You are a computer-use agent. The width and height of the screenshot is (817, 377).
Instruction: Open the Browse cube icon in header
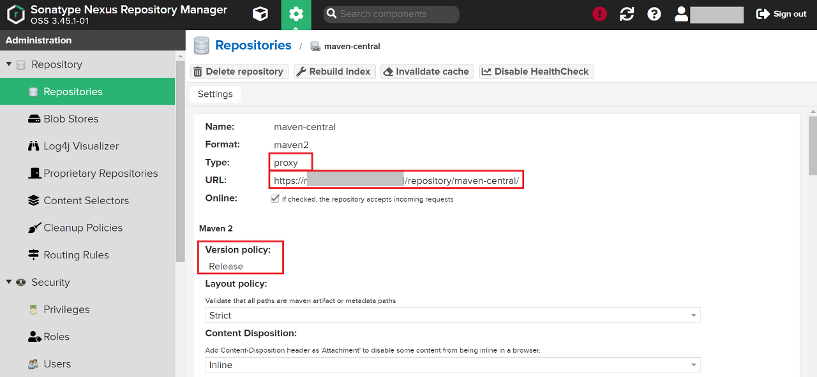tap(260, 14)
